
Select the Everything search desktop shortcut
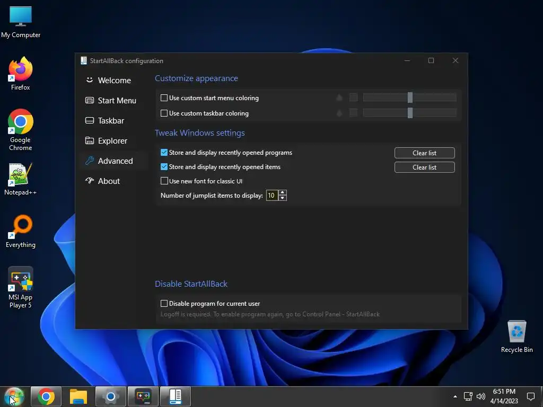[21, 232]
